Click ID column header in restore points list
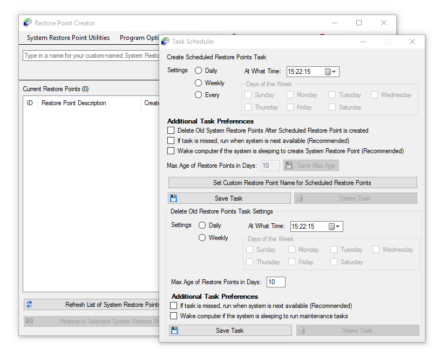Image resolution: width=448 pixels, height=357 pixels. pyautogui.click(x=30, y=103)
